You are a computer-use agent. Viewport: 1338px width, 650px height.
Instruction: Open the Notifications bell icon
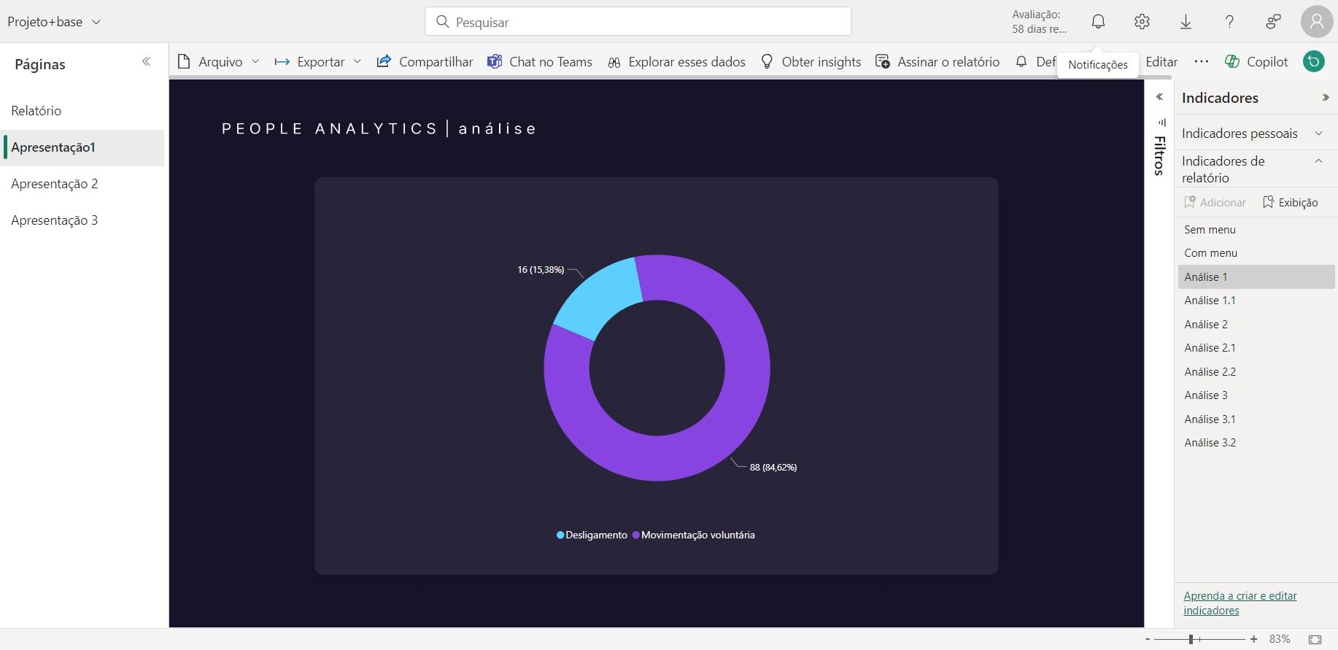pos(1098,22)
